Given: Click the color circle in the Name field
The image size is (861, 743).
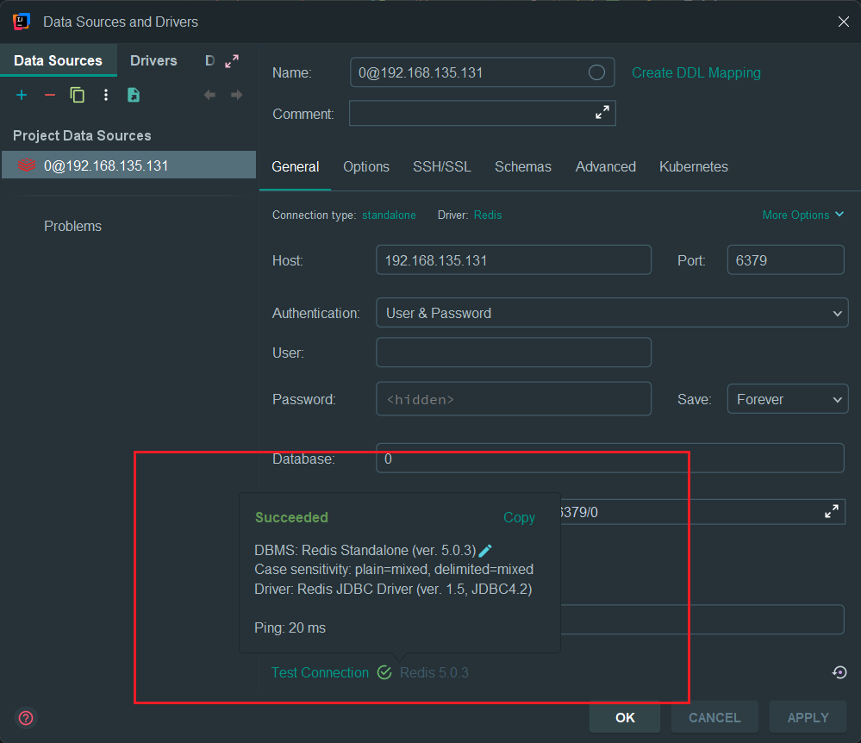Looking at the screenshot, I should [596, 72].
